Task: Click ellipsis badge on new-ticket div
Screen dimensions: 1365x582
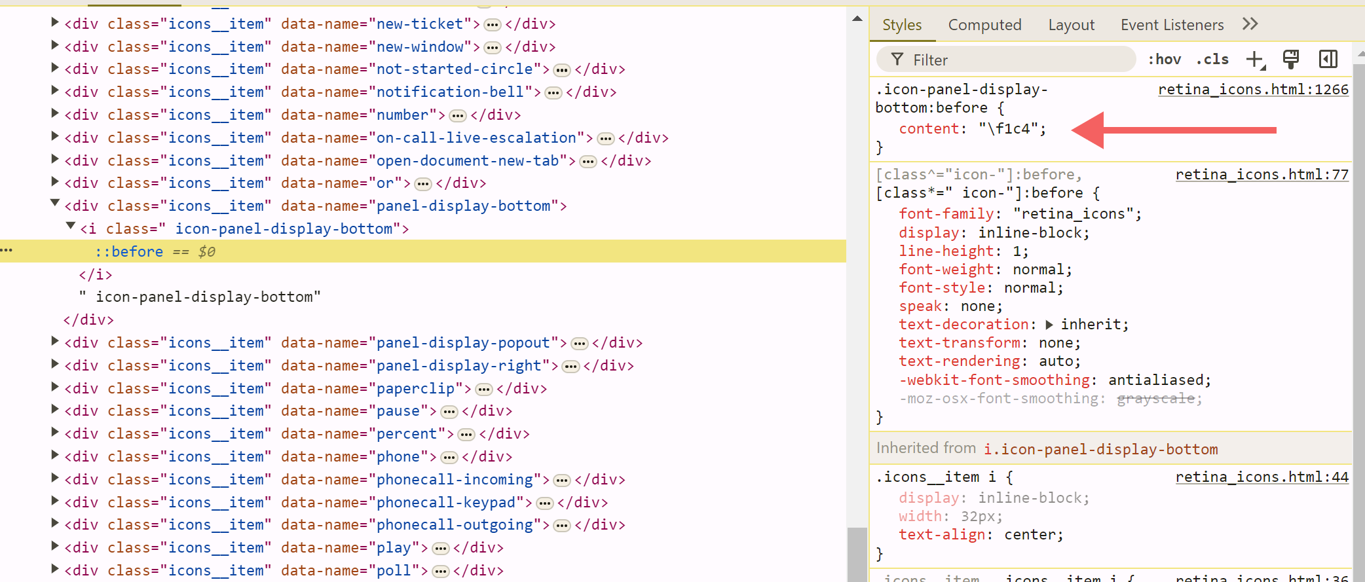Action: pos(492,25)
